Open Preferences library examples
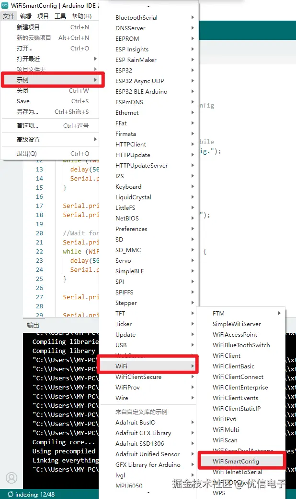 pyautogui.click(x=149, y=229)
